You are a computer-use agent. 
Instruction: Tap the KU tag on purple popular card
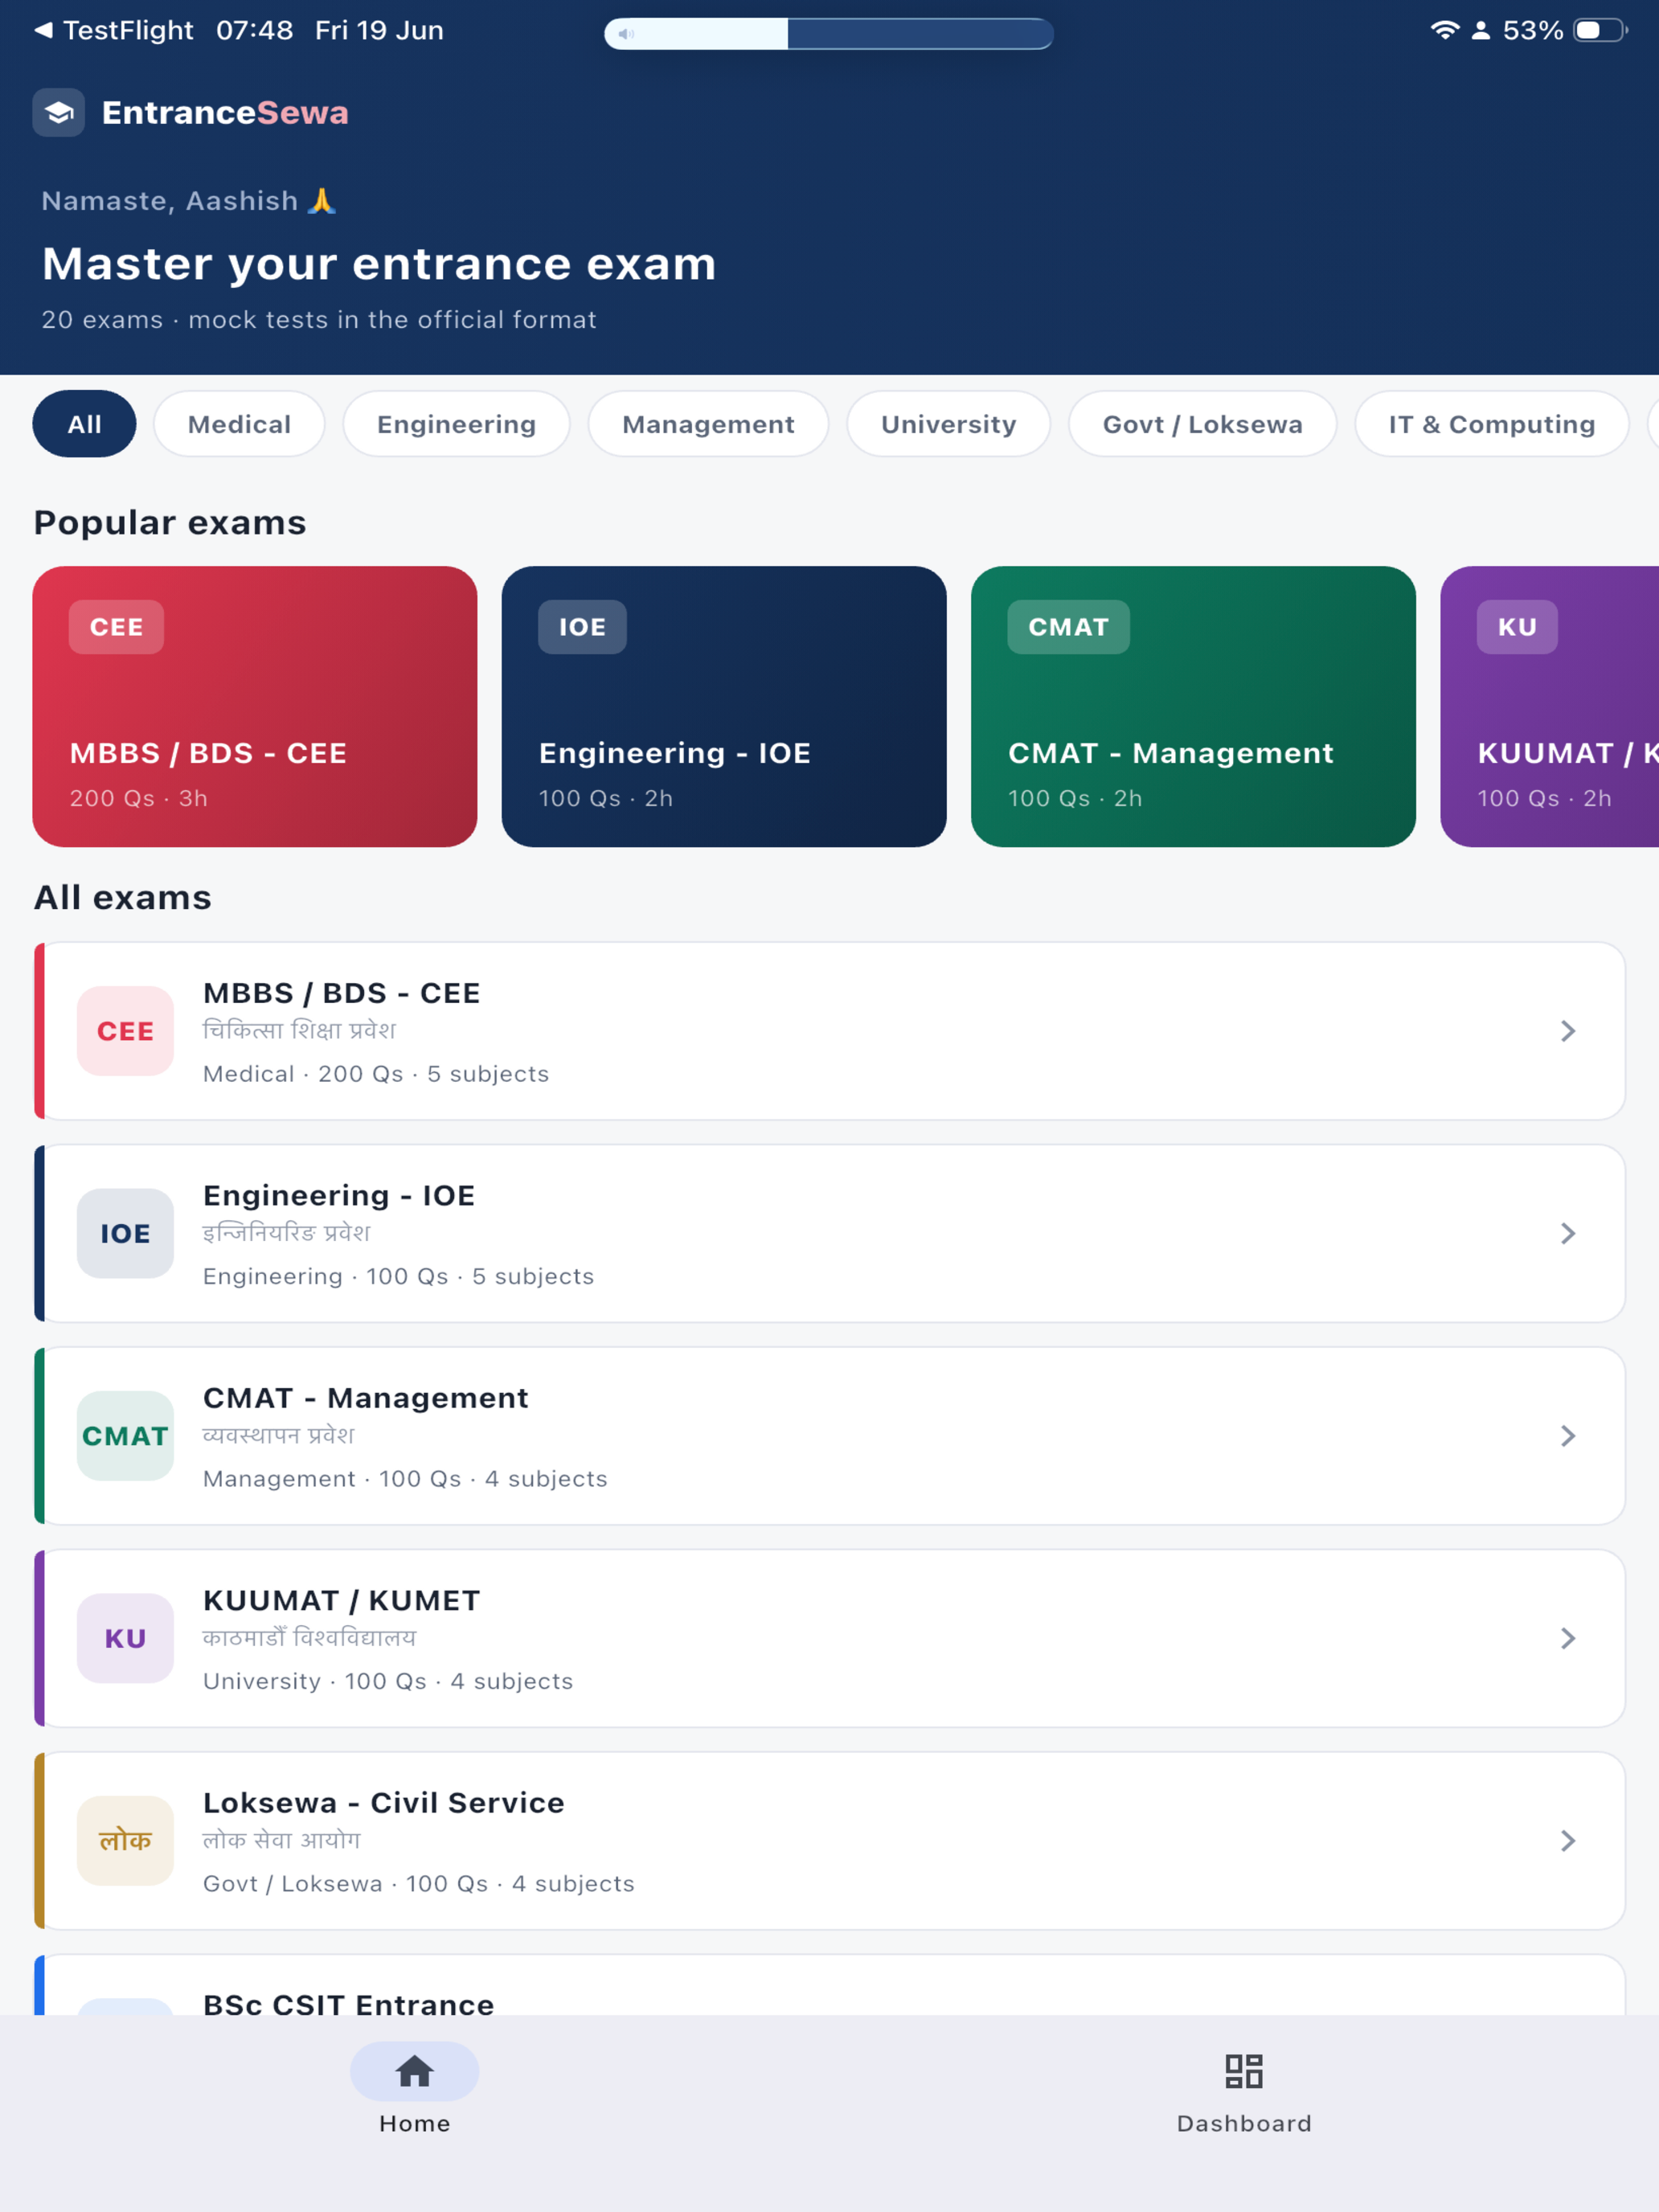pyautogui.click(x=1517, y=627)
